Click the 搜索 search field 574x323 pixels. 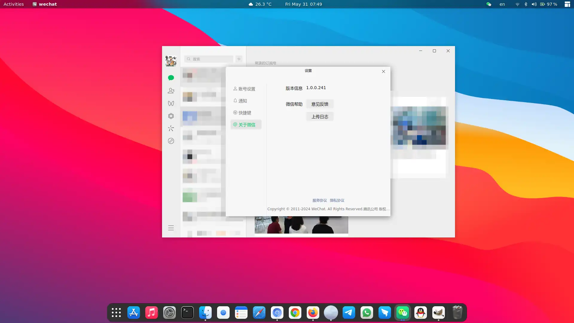[x=209, y=59]
